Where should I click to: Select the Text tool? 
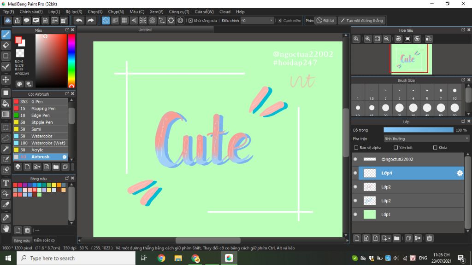pos(6,183)
